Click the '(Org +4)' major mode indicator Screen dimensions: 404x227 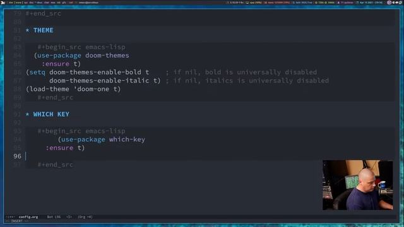click(85, 217)
